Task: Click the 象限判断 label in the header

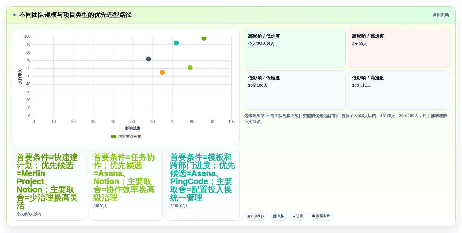Action: [441, 15]
